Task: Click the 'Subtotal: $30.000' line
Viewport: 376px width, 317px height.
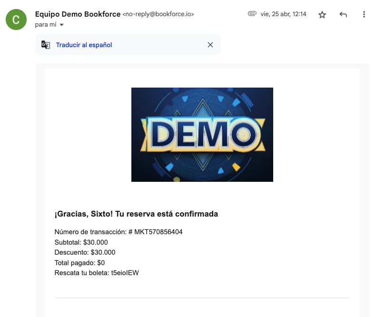Action: pos(81,242)
